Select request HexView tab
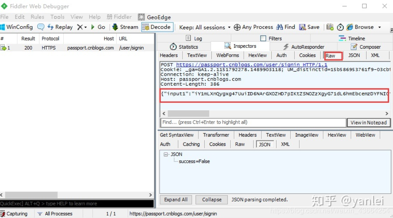 tap(257, 55)
